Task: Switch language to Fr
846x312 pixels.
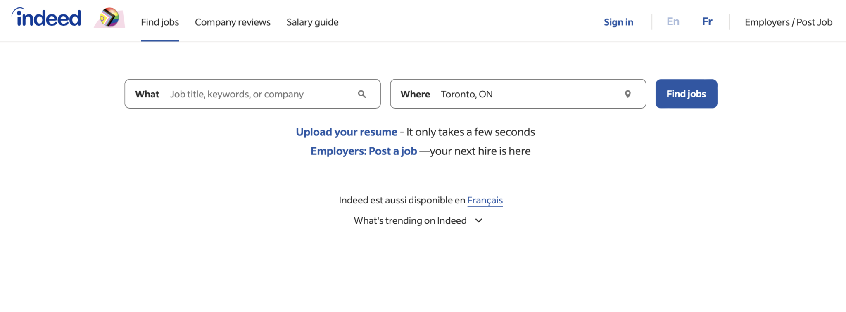Action: click(x=707, y=21)
